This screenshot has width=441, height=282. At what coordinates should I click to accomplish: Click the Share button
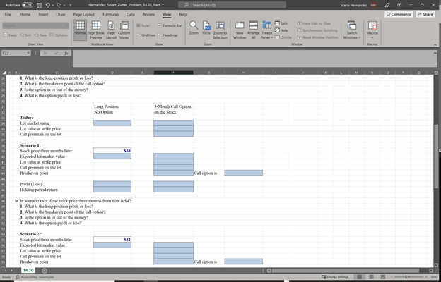click(x=425, y=14)
